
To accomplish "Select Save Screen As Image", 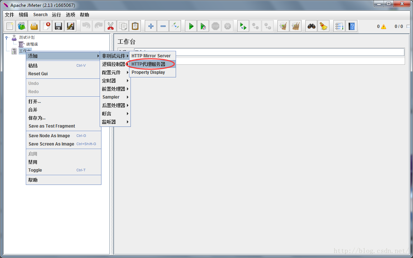I will click(63, 144).
